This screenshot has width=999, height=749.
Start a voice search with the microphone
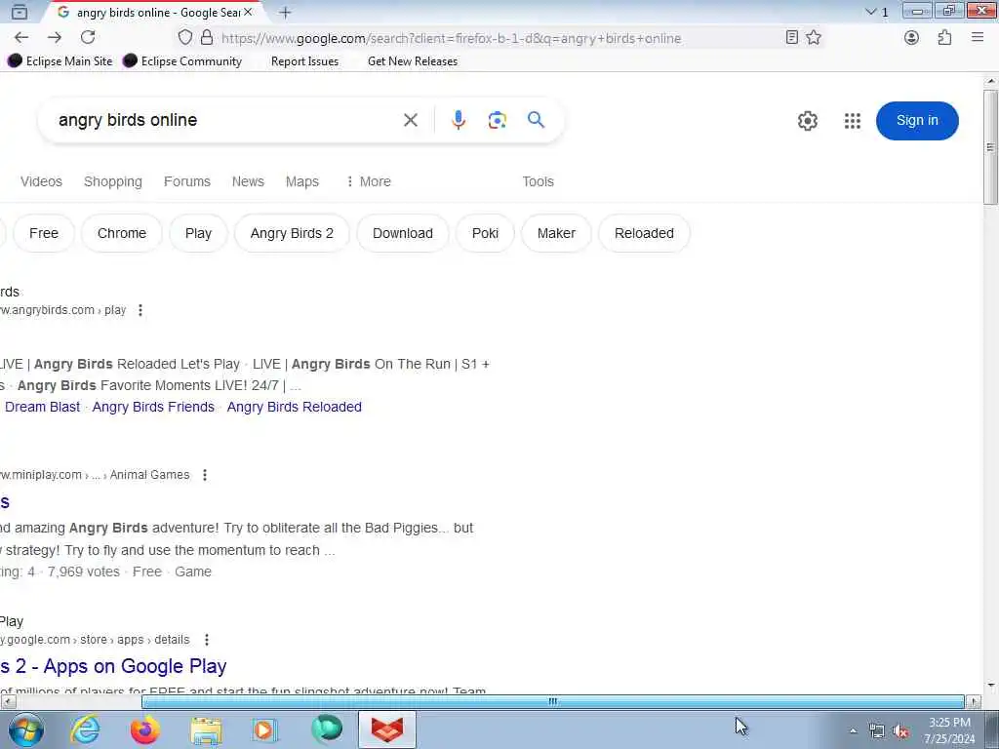click(x=459, y=120)
